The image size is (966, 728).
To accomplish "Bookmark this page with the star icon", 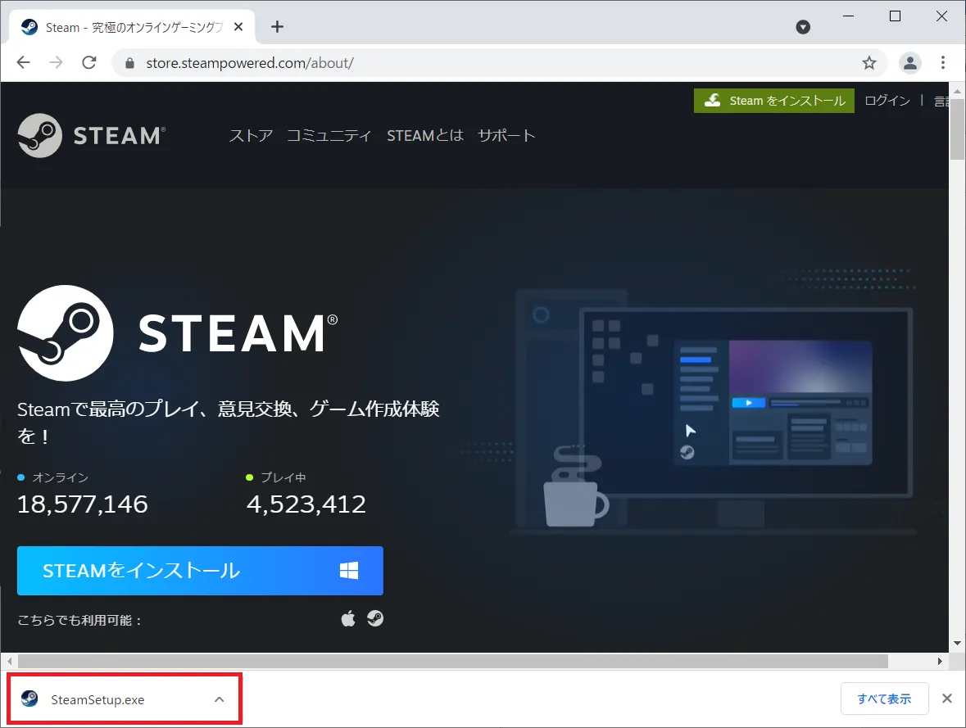I will tap(868, 63).
